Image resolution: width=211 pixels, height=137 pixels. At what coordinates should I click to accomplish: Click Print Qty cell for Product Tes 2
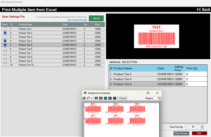point(196,74)
